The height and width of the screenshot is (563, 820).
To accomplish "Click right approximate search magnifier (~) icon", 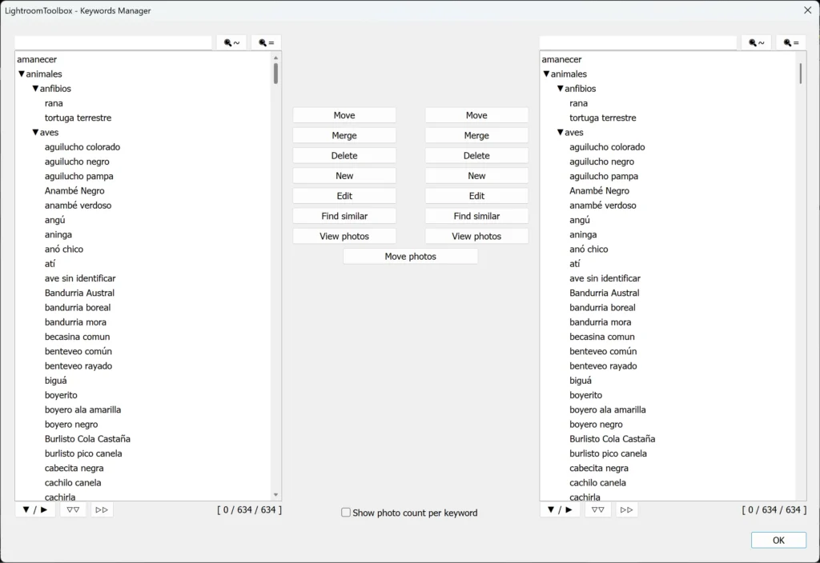I will coord(756,43).
